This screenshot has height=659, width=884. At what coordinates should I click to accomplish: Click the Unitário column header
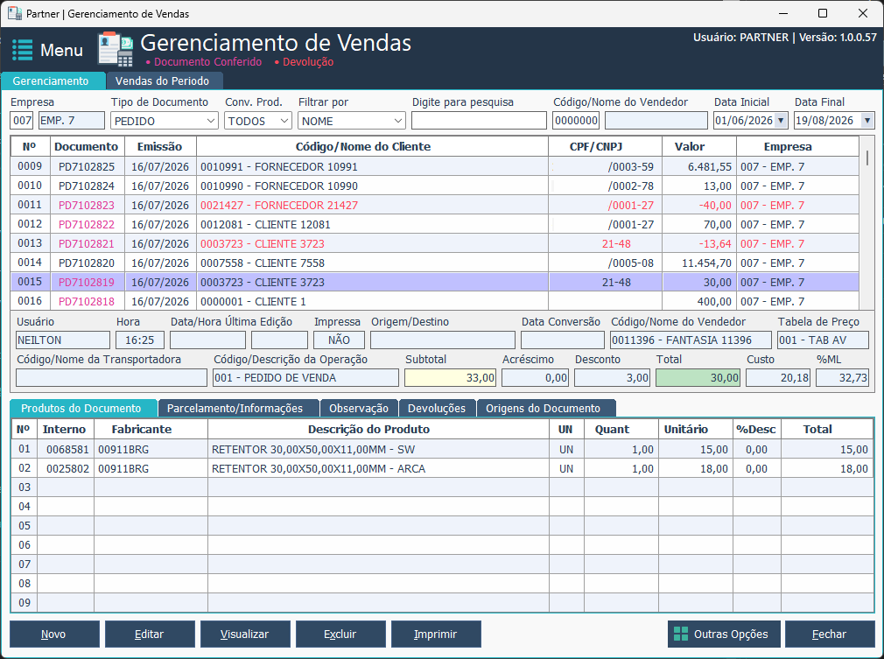tap(695, 429)
